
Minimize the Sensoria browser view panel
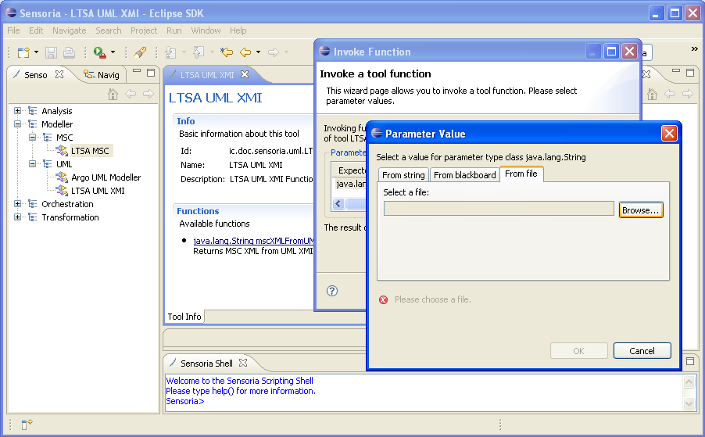pos(137,71)
